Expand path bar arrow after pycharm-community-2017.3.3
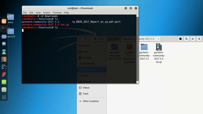The image size is (203, 114). click(159, 39)
